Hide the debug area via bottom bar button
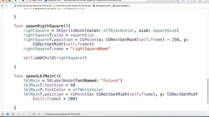The width and height of the screenshot is (209, 117). coord(3,114)
